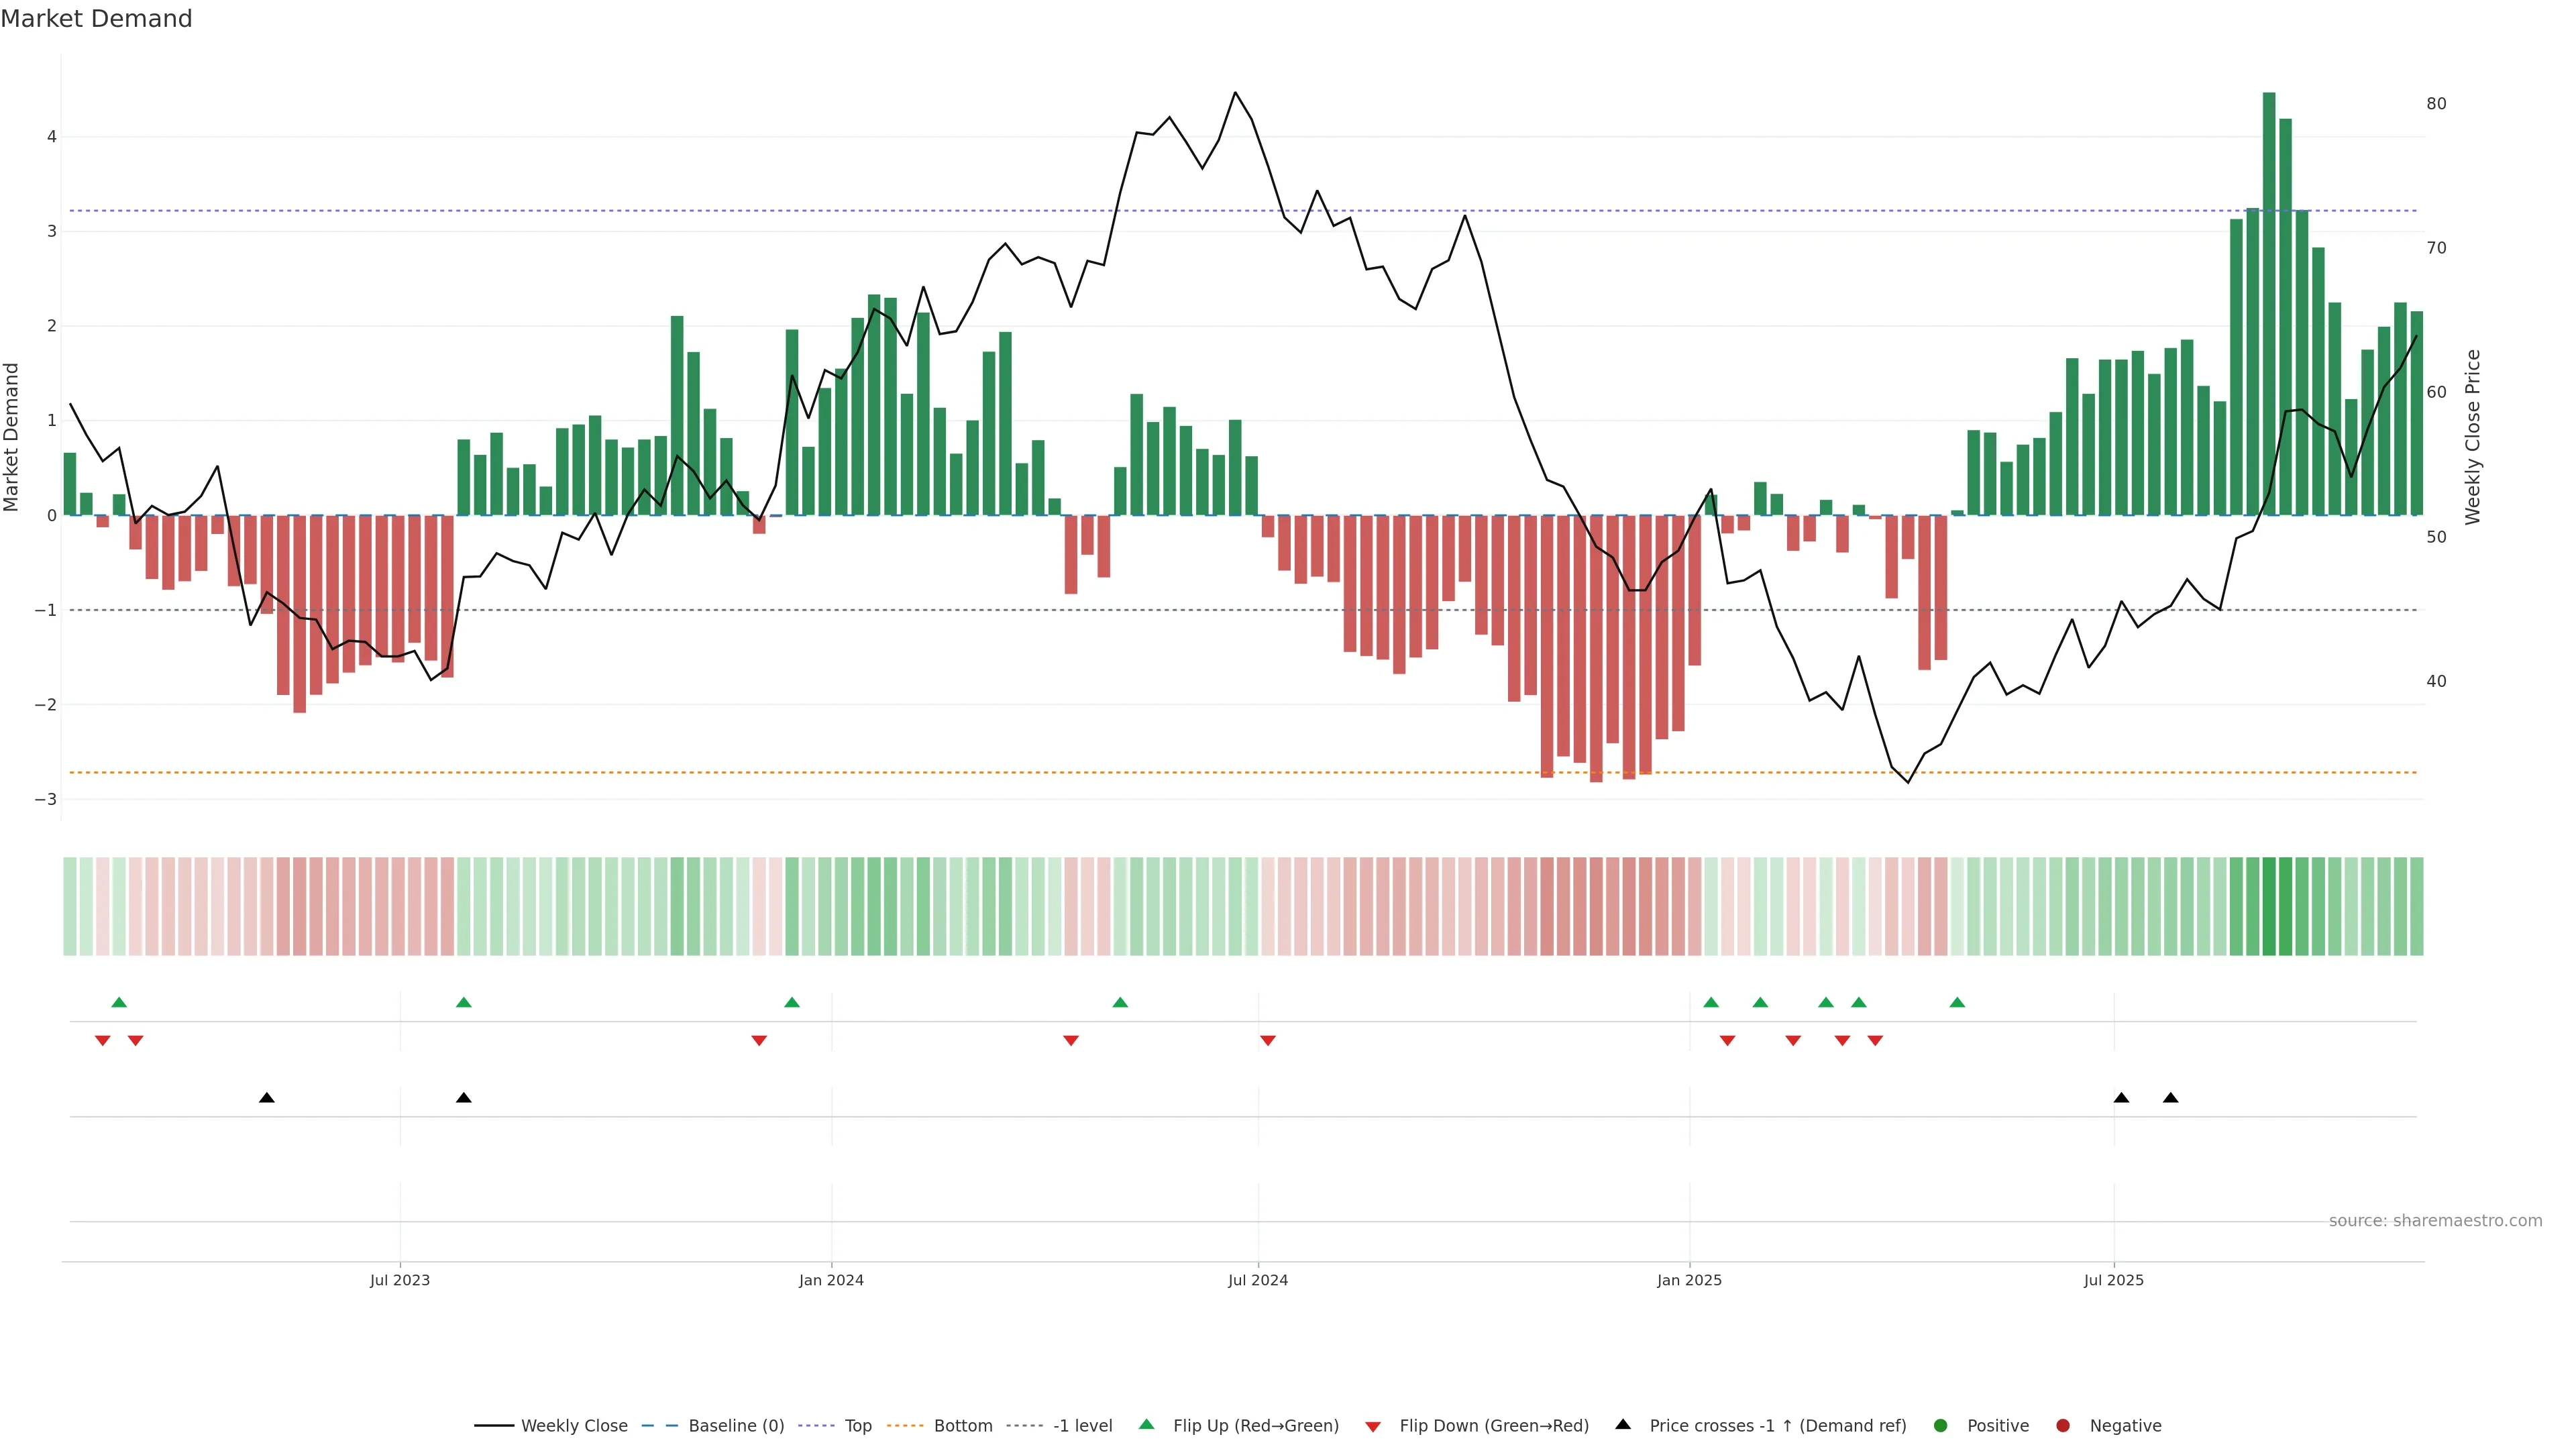Click the red Flip Down legend triangle icon
Image resolution: width=2576 pixels, height=1449 pixels.
pyautogui.click(x=1373, y=1426)
